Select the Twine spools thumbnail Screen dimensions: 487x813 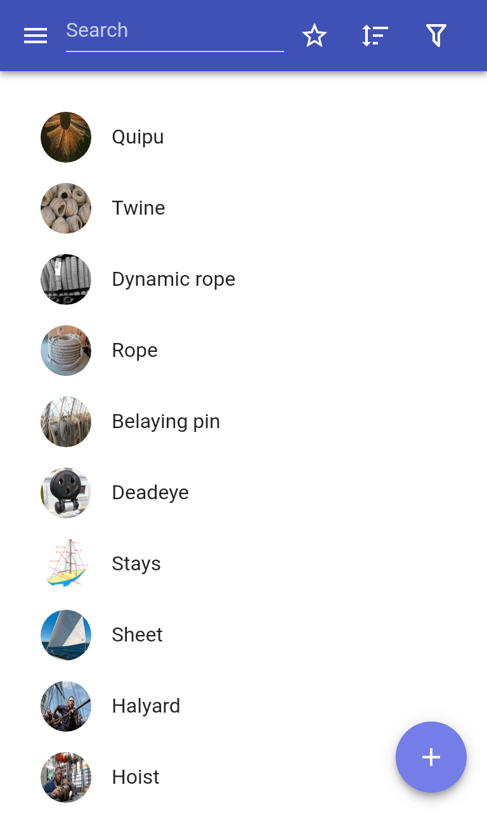pos(66,208)
